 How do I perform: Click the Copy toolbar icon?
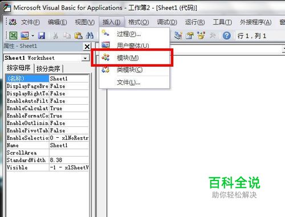pos(67,35)
